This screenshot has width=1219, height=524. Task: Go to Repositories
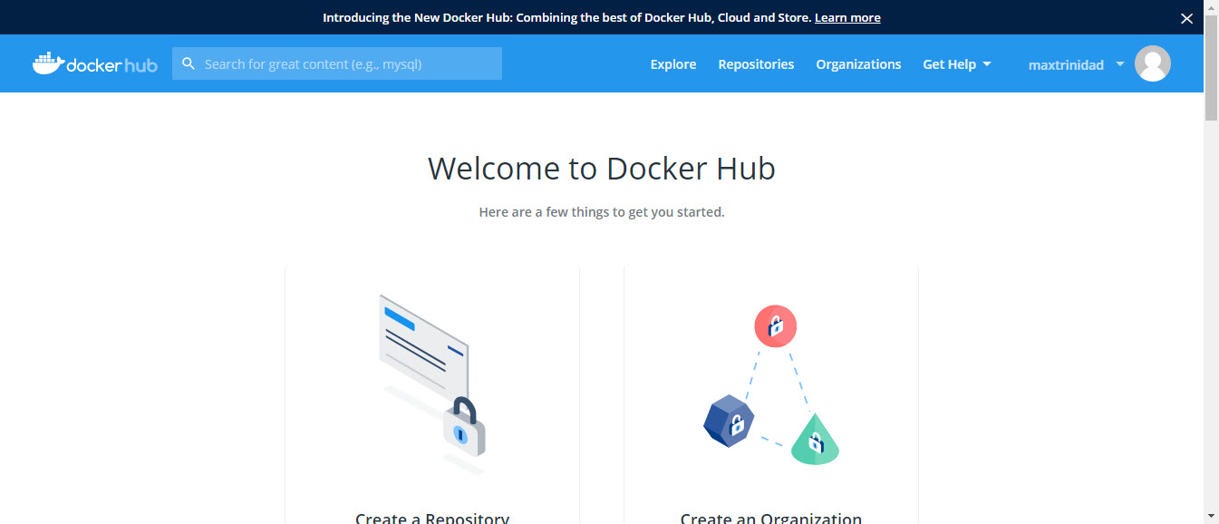[756, 64]
